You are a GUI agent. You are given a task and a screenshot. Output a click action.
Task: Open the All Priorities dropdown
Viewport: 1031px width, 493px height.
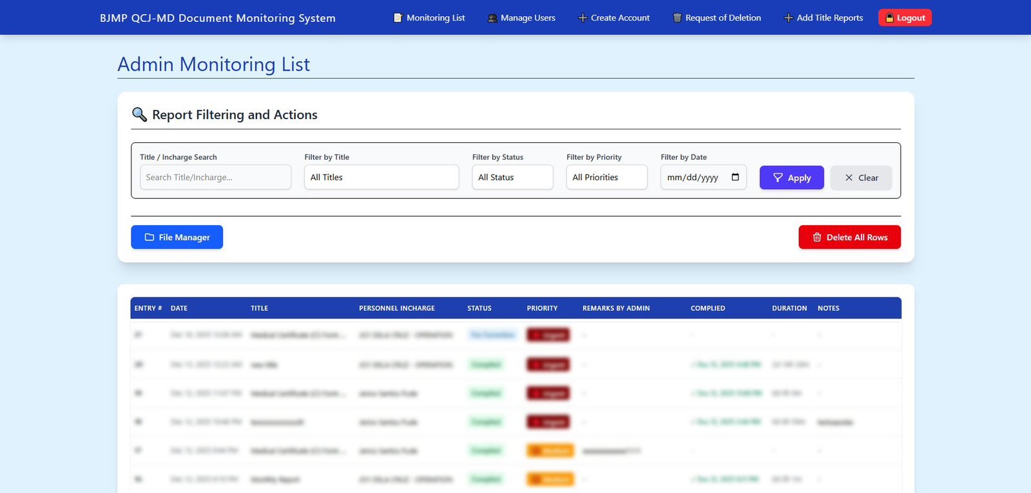coord(606,178)
